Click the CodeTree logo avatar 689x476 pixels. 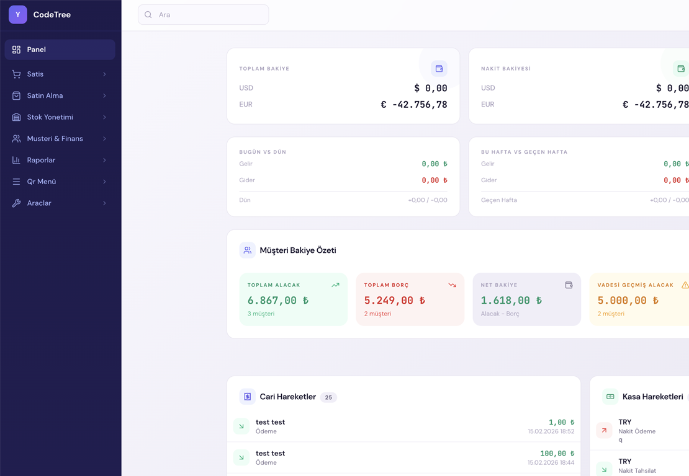(x=18, y=15)
